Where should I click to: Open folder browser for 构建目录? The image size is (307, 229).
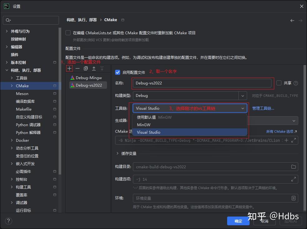(x=293, y=167)
